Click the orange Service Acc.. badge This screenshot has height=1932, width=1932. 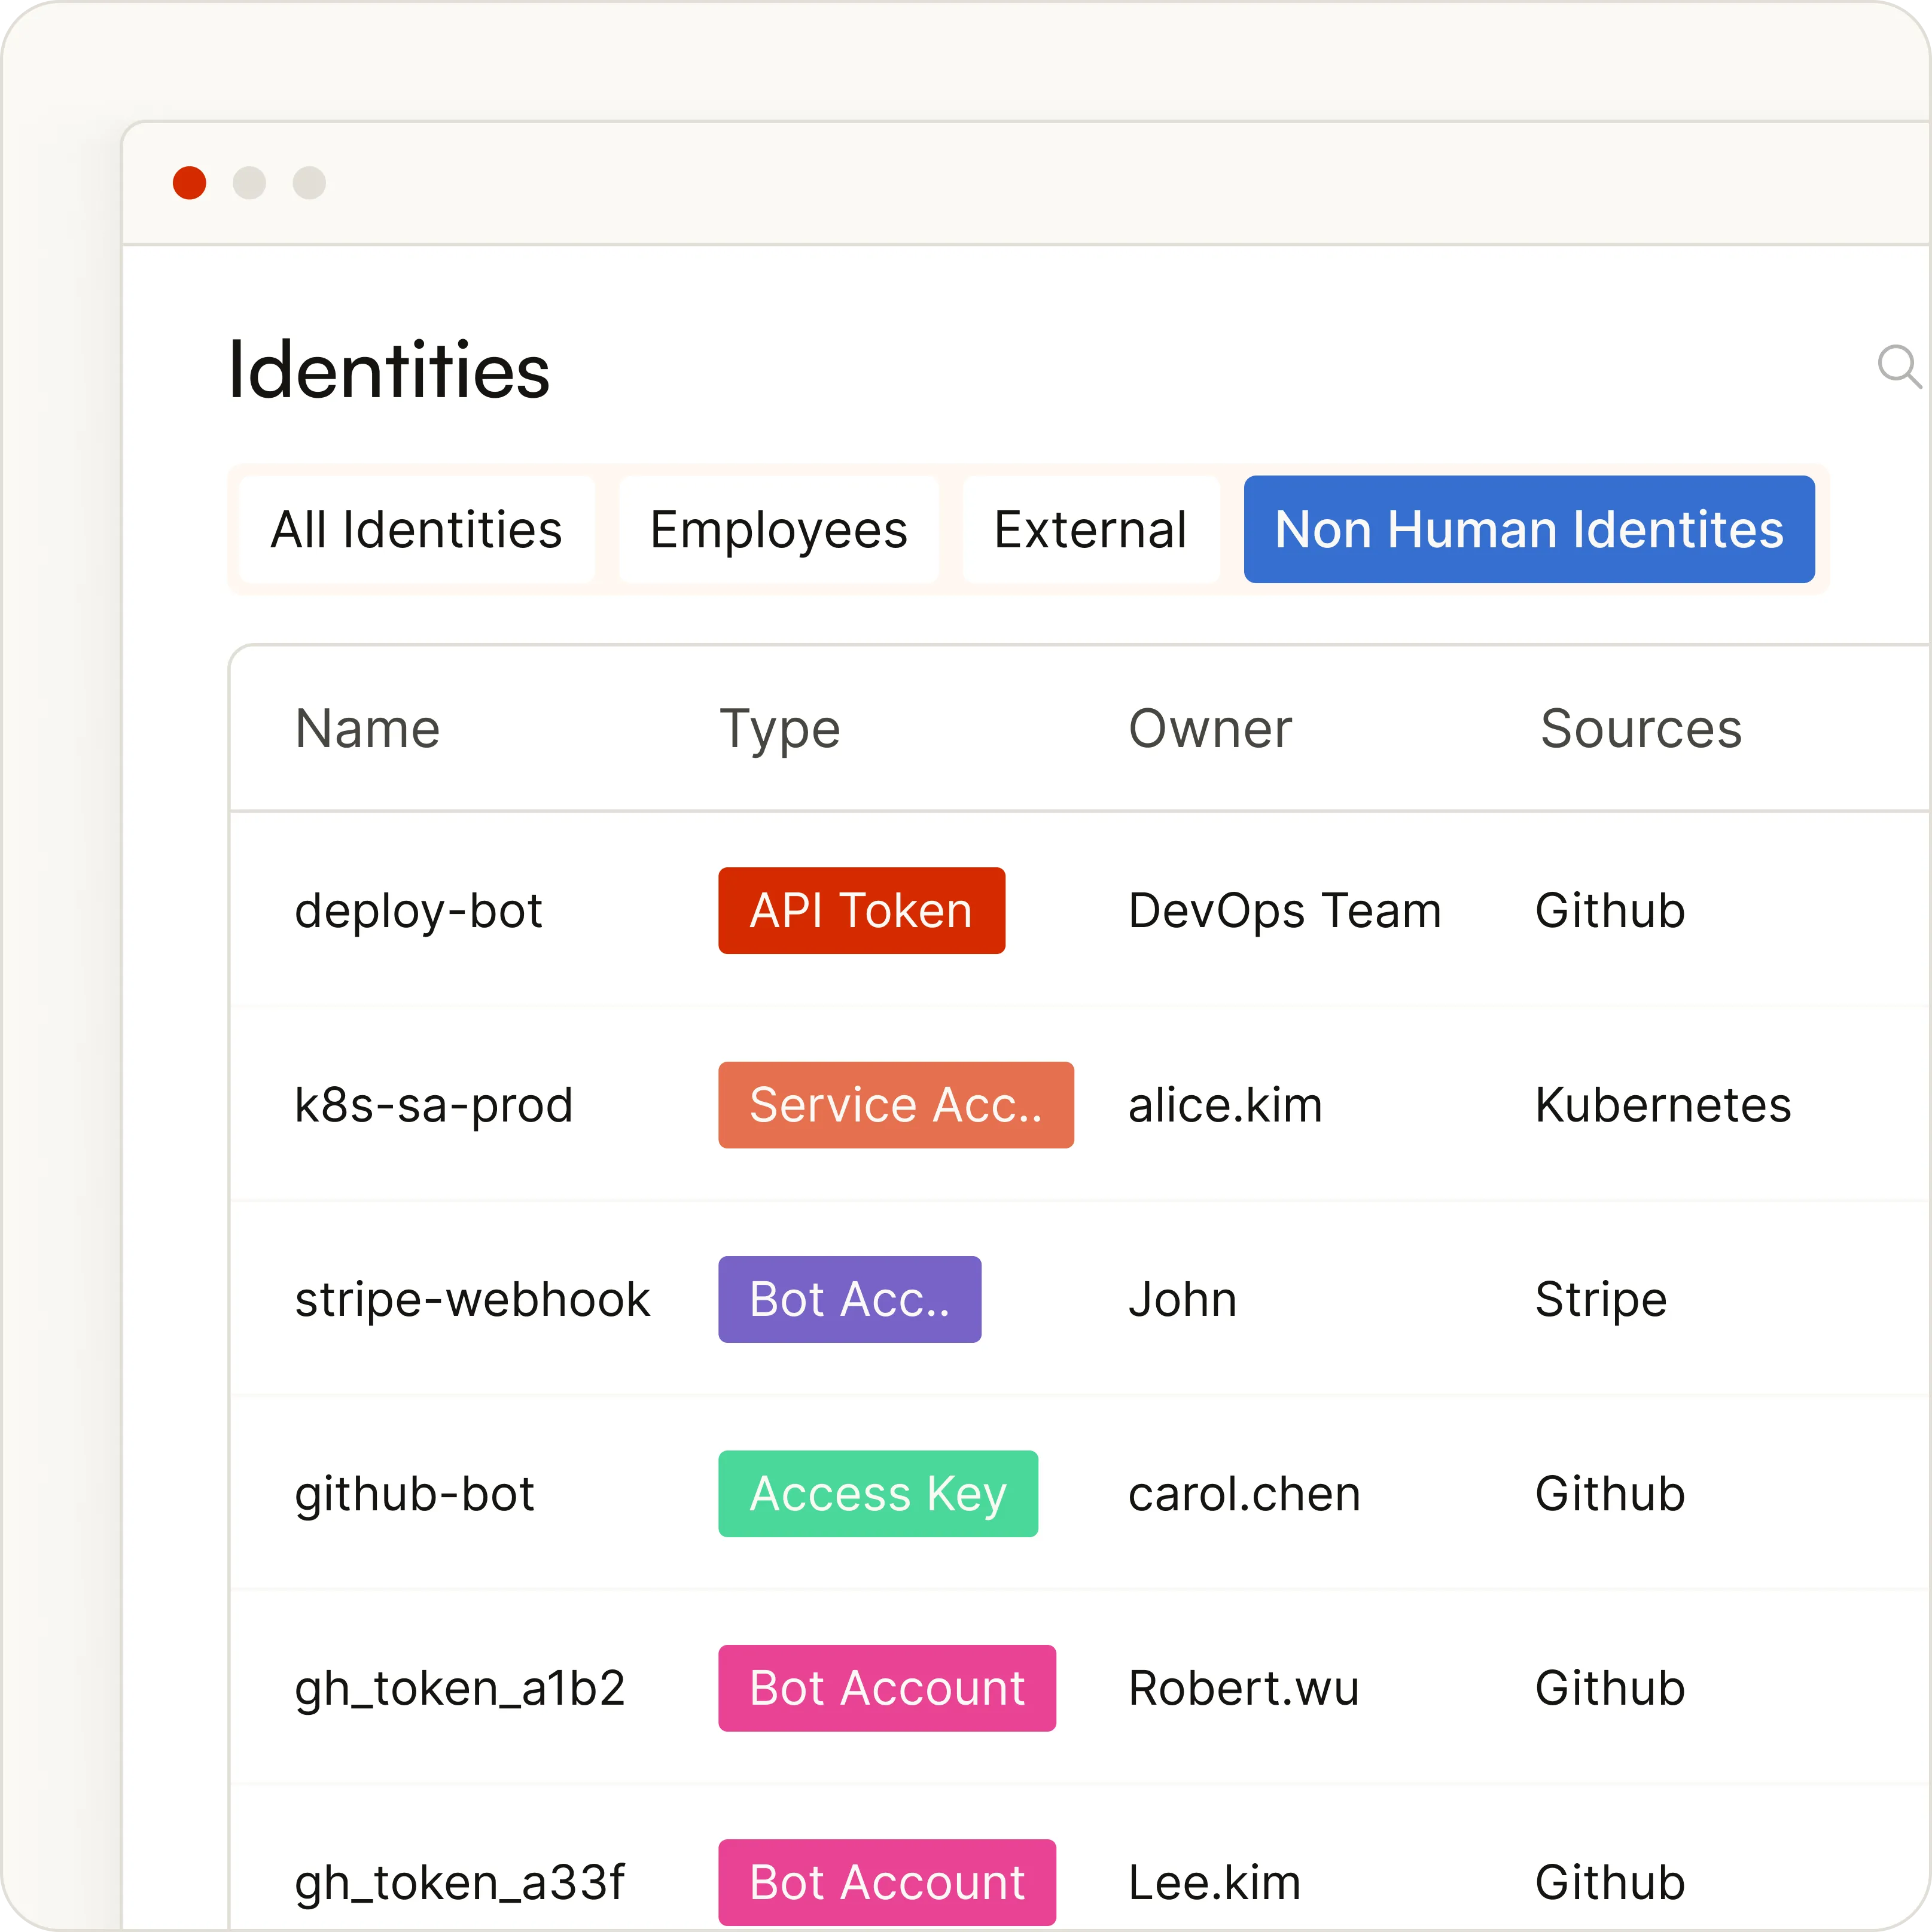(x=895, y=1105)
